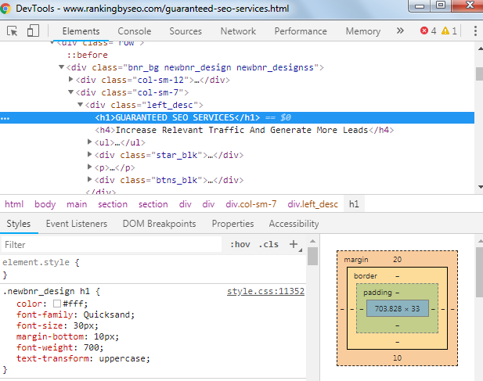Click the new style rule plus icon
Image resolution: width=483 pixels, height=381 pixels.
[x=294, y=244]
